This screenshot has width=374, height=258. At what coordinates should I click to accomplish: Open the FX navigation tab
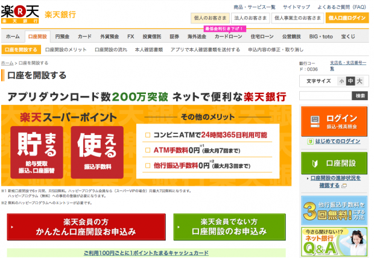(x=131, y=37)
